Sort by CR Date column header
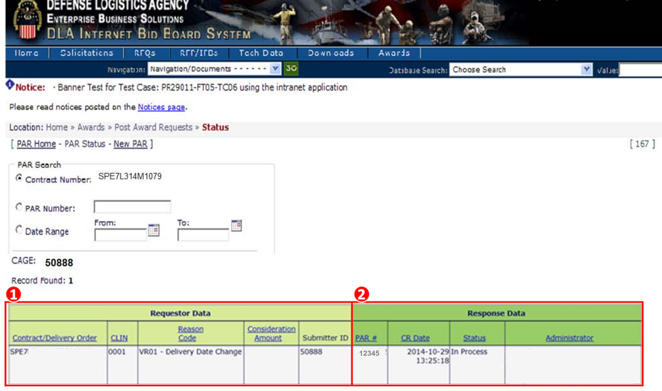Image resolution: width=662 pixels, height=391 pixels. pyautogui.click(x=415, y=338)
